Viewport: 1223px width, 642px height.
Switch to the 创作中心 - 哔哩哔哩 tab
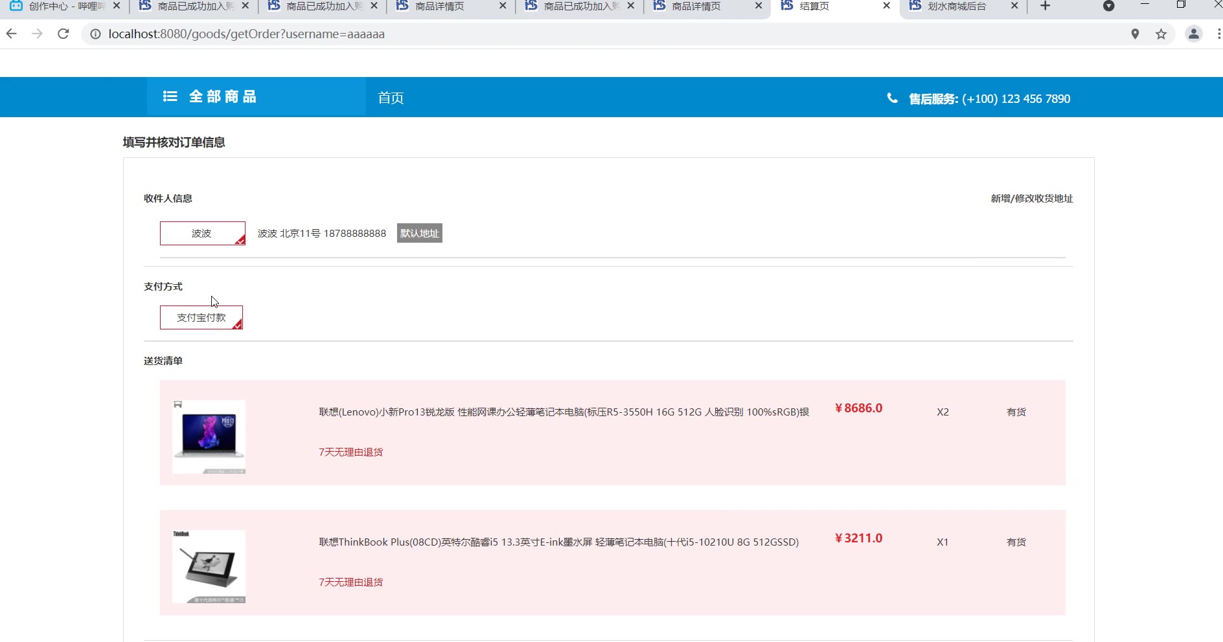(x=65, y=6)
